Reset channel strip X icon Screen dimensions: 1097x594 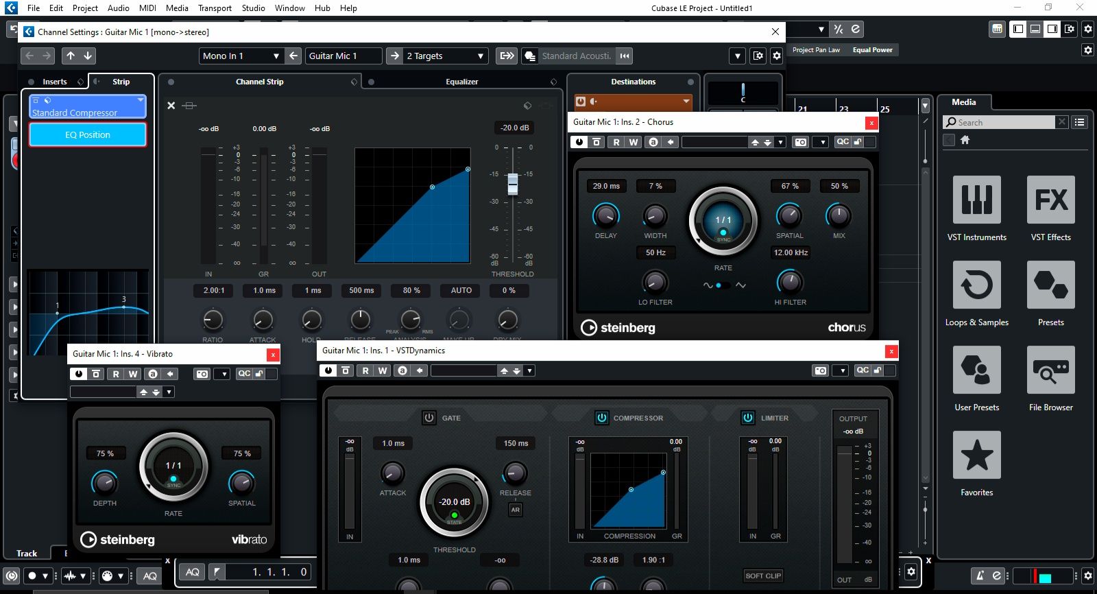pyautogui.click(x=171, y=106)
